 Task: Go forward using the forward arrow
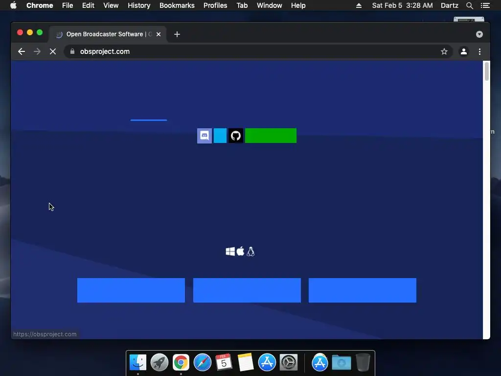coord(37,51)
